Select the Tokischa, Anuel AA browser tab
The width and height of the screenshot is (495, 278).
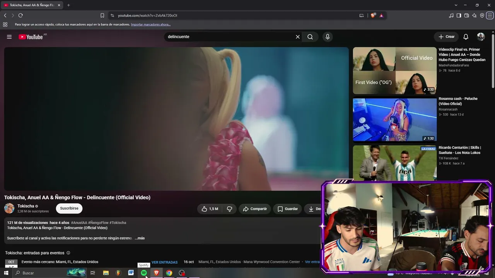click(x=32, y=5)
